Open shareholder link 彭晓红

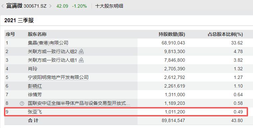pyautogui.click(x=35, y=86)
